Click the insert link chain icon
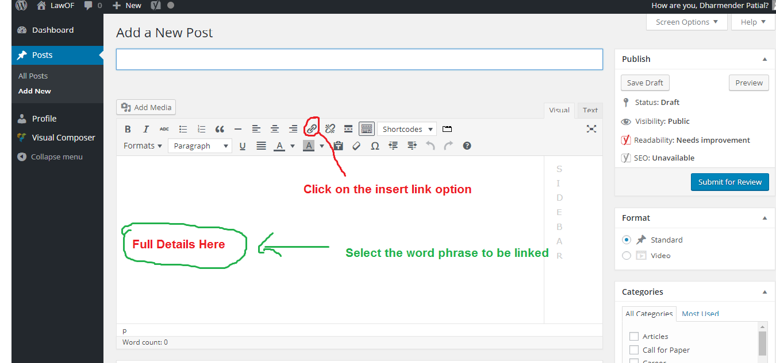776x363 pixels. pos(312,128)
